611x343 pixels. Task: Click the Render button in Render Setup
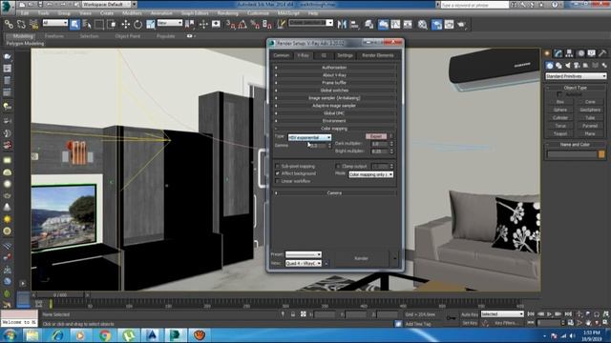point(361,258)
